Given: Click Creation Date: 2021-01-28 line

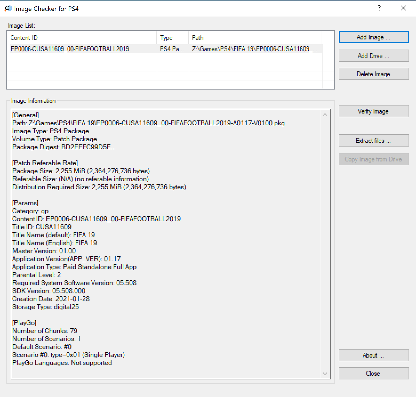Looking at the screenshot, I should pos(51,299).
